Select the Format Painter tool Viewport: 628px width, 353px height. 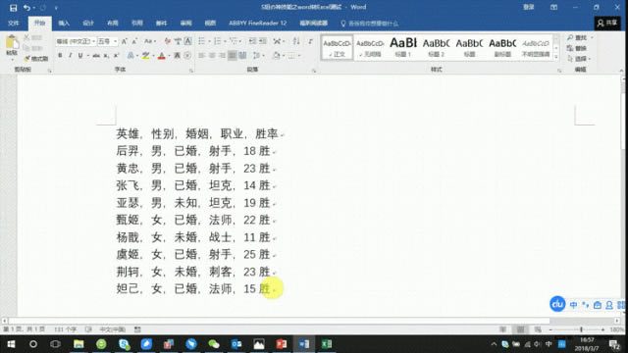(x=35, y=59)
